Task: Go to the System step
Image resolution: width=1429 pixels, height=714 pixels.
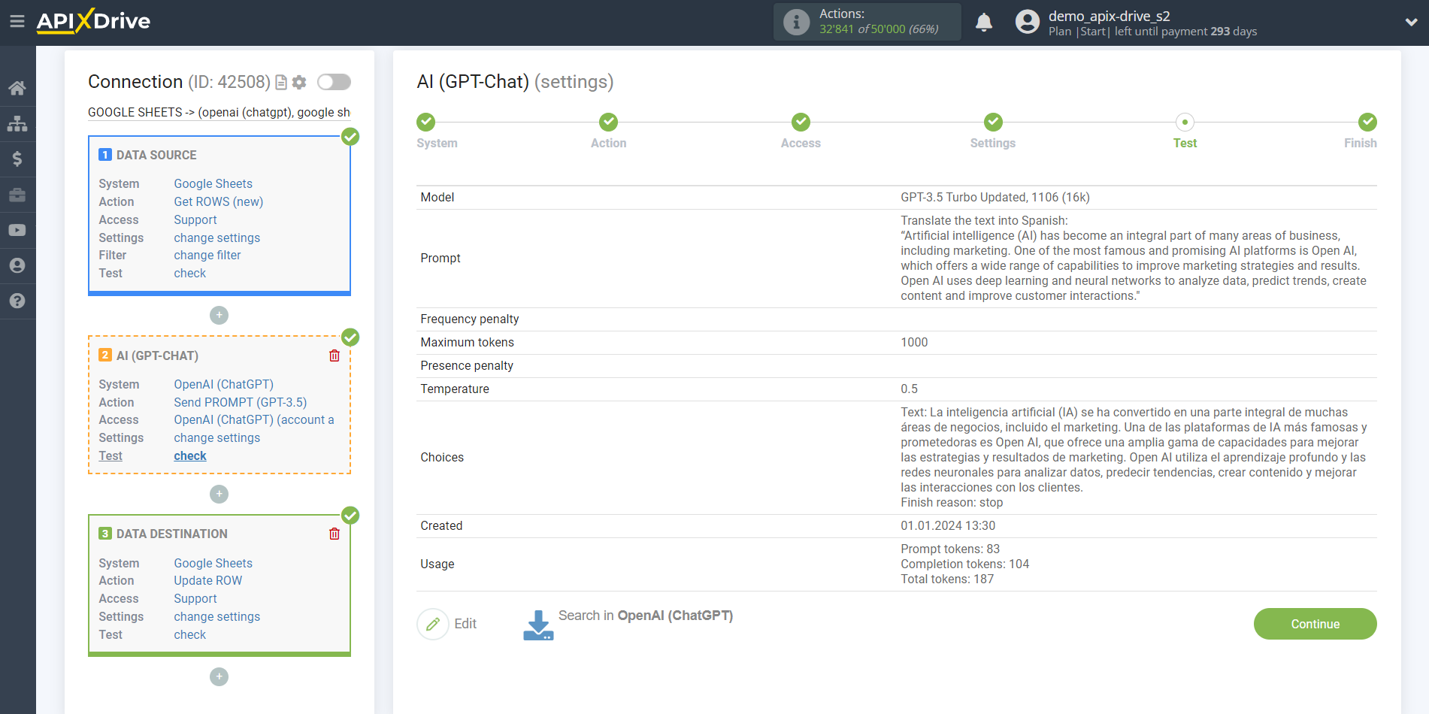Action: click(426, 122)
